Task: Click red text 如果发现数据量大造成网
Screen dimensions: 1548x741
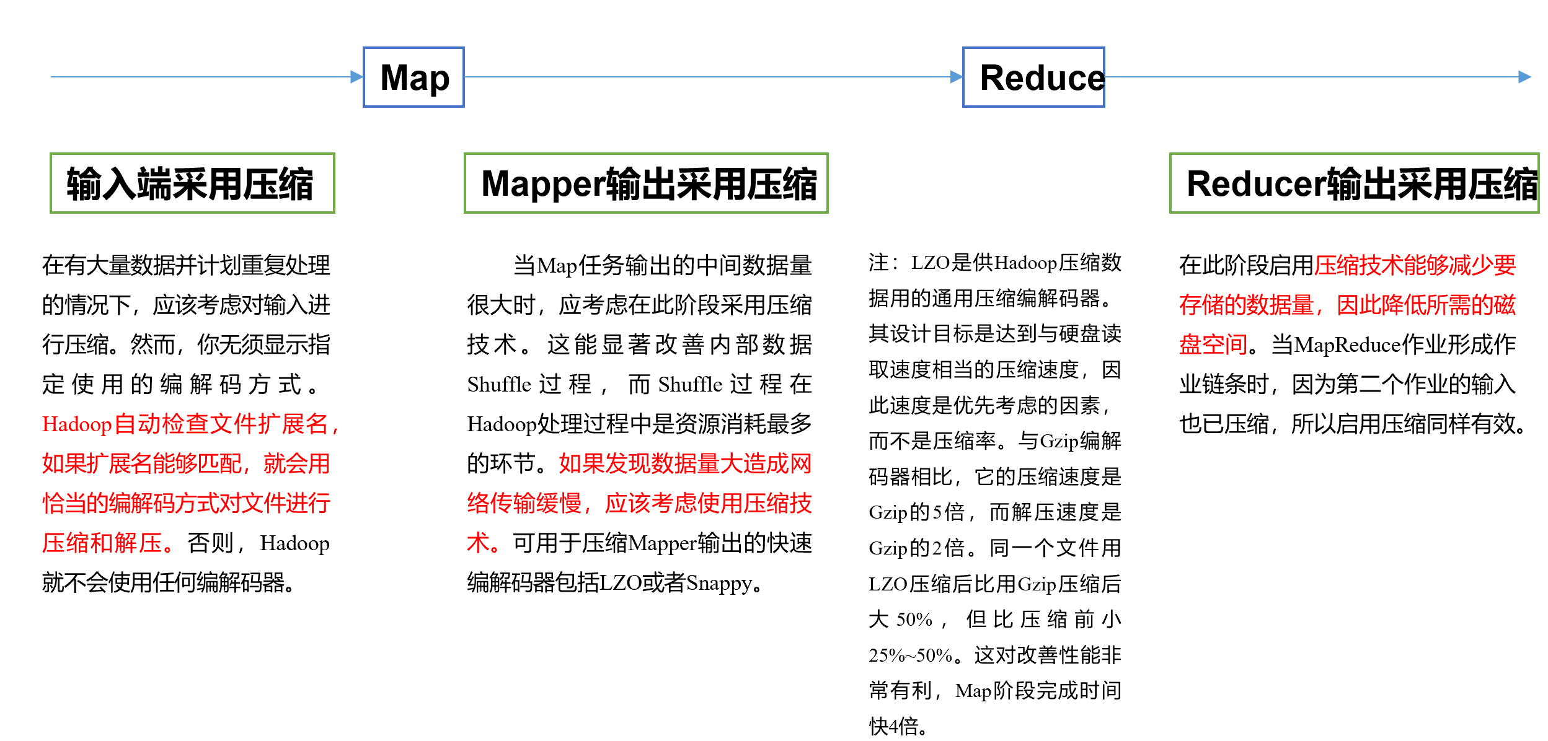Action: point(685,463)
